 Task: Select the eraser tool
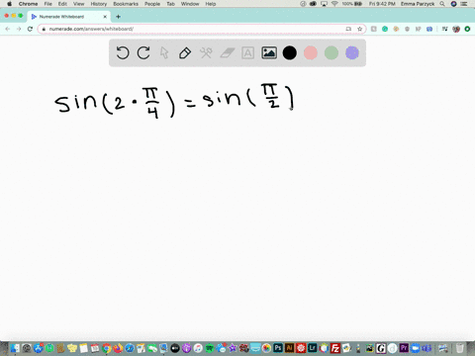(x=227, y=52)
